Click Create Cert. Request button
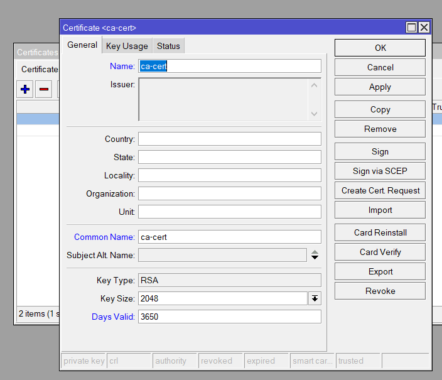 click(380, 190)
